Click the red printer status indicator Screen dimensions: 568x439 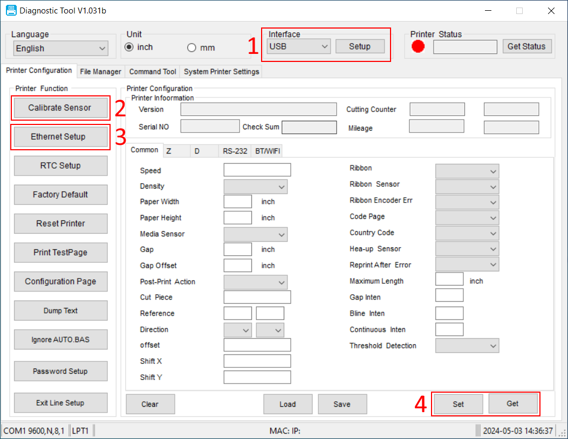(418, 47)
